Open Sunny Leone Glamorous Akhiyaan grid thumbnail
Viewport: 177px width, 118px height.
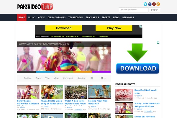point(28,92)
